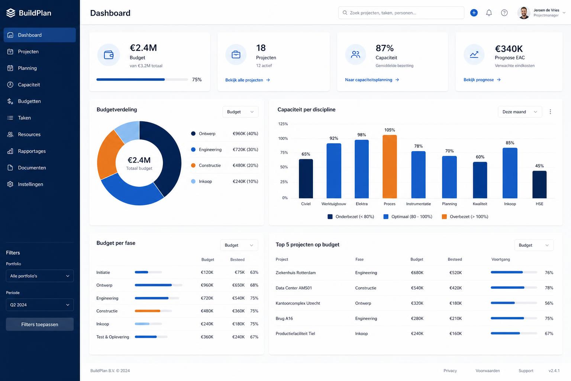Click Filters toepassen button

pyautogui.click(x=40, y=324)
